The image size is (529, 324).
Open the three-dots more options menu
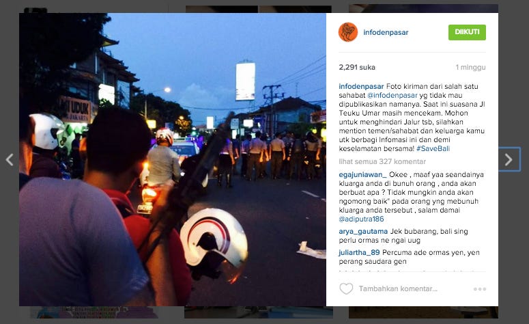point(479,289)
